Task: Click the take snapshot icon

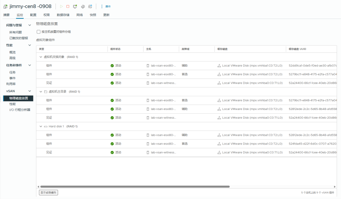Action: click(90, 6)
